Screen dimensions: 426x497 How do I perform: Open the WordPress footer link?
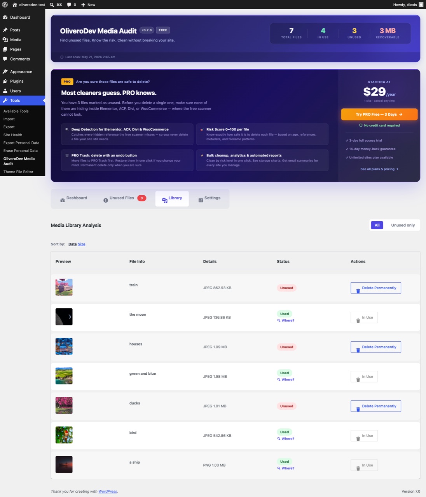click(x=108, y=492)
